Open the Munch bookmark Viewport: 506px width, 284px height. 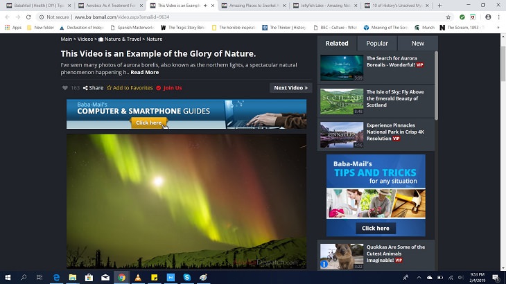[425, 28]
